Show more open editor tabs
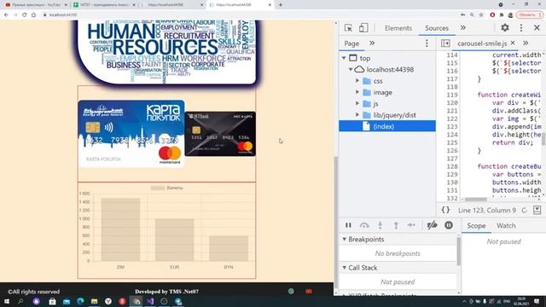 526,43
